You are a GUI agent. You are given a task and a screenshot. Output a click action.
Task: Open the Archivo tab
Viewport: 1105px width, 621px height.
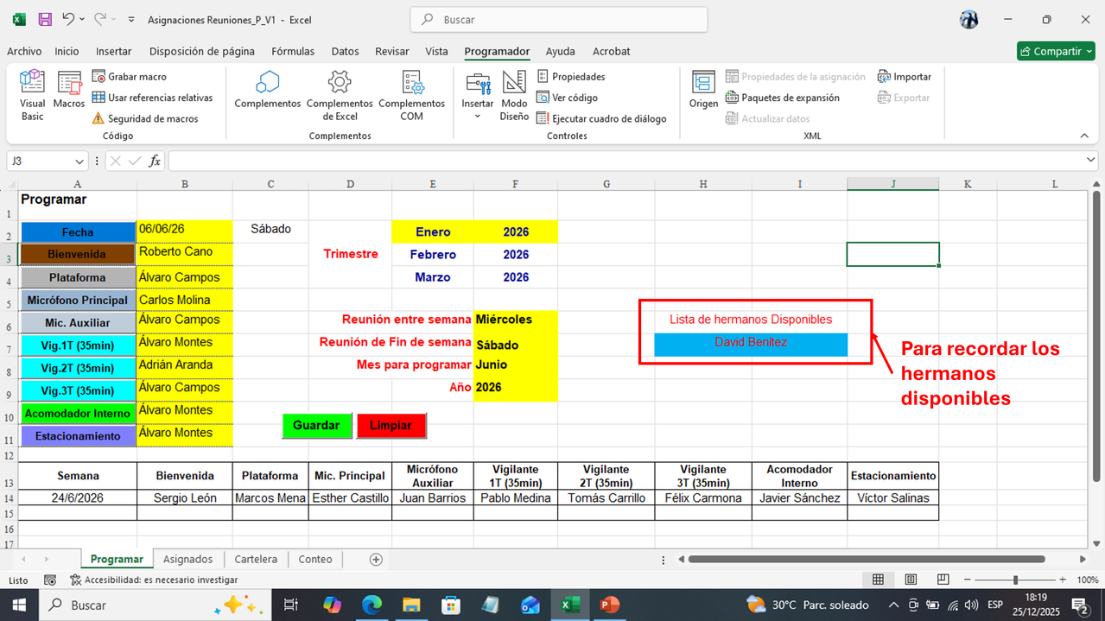[24, 51]
